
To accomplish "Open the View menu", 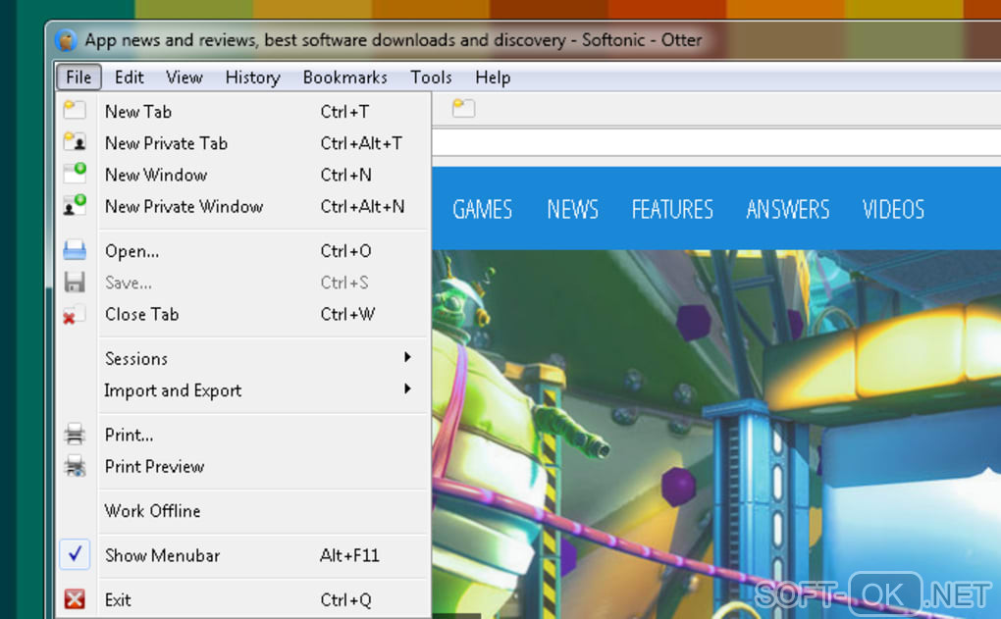I will pos(184,77).
